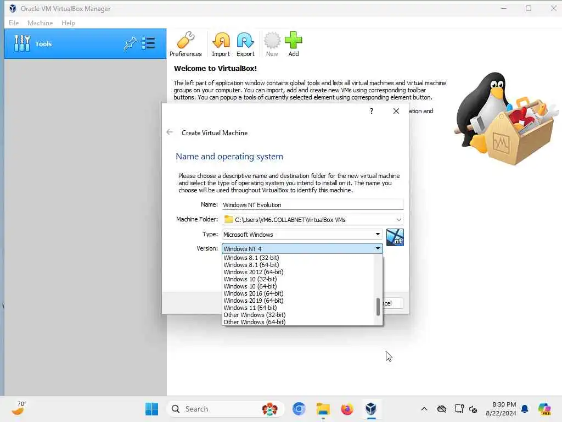
Task: Select Windows 2019 (64-bit) entry
Action: (x=298, y=301)
